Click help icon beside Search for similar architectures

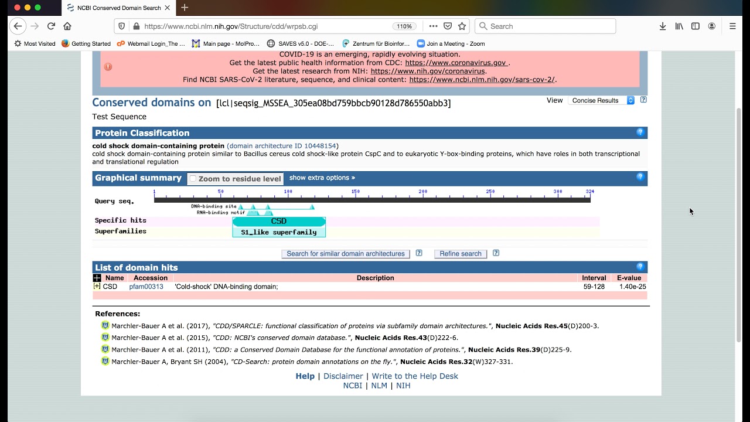pyautogui.click(x=419, y=253)
